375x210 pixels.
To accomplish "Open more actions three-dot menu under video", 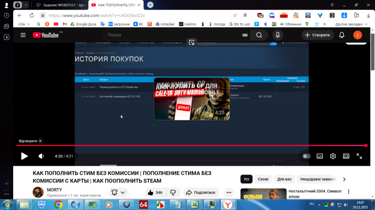I will tap(229, 192).
